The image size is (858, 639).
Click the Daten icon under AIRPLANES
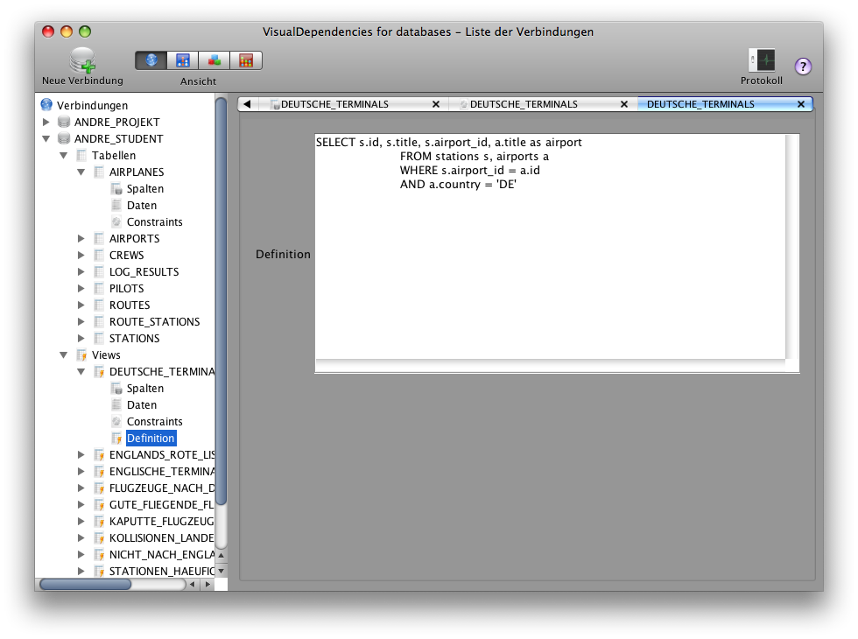click(116, 205)
